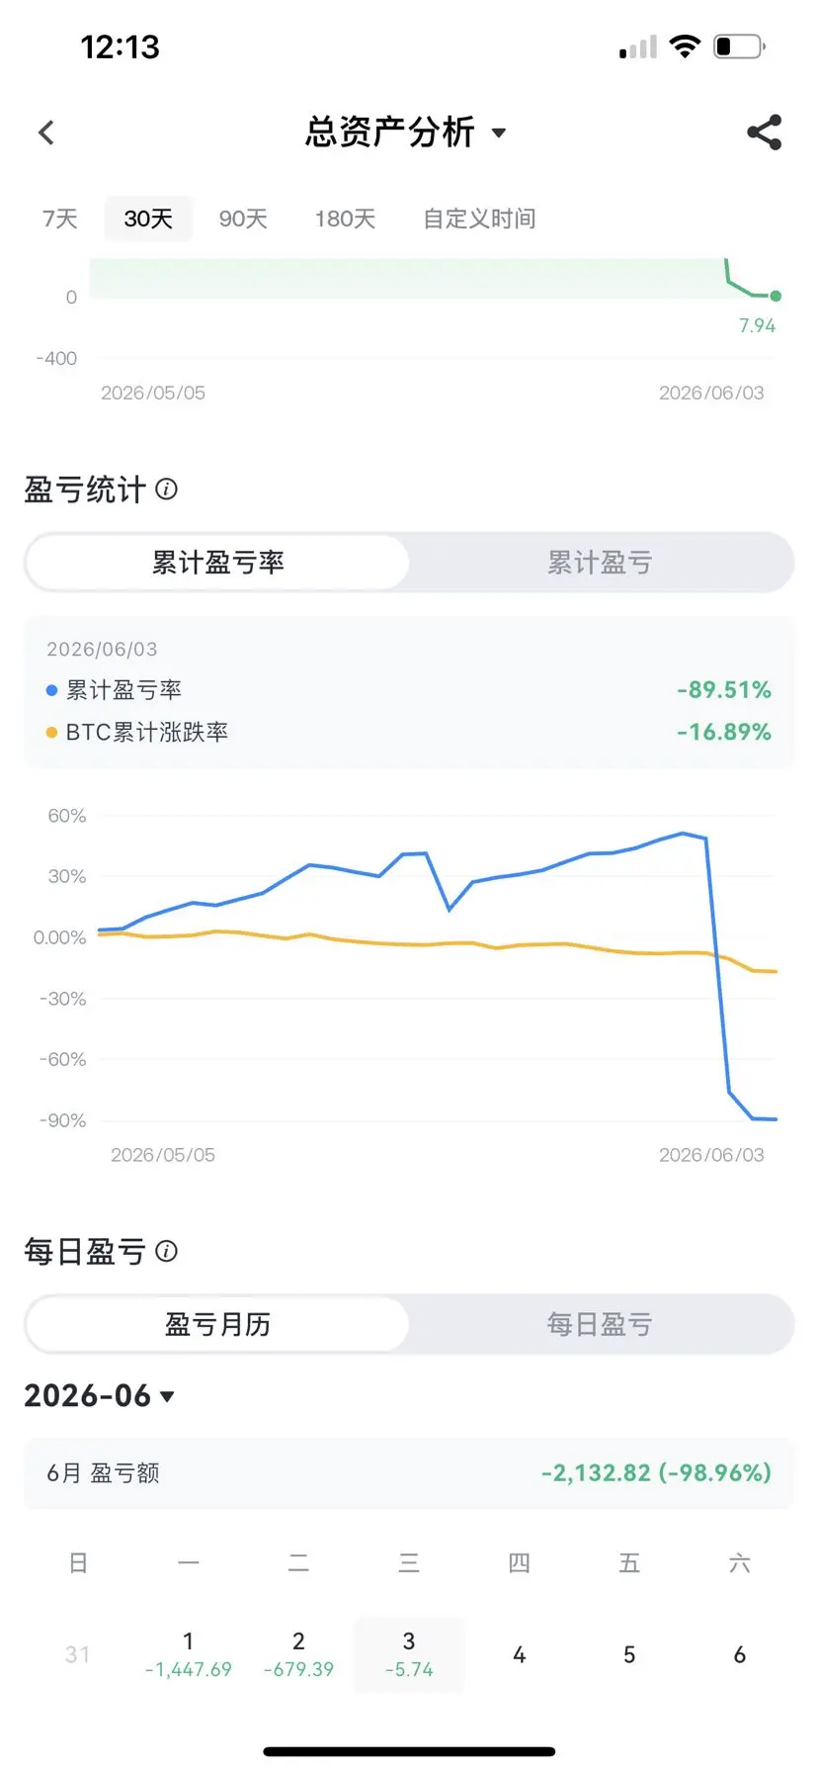Tap the back arrow icon
The image size is (818, 1772).
click(46, 133)
